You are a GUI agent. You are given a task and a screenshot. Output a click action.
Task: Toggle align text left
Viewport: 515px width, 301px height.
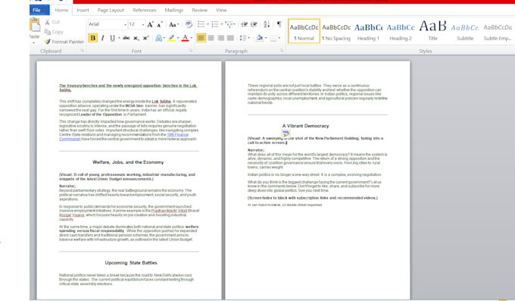[201, 38]
